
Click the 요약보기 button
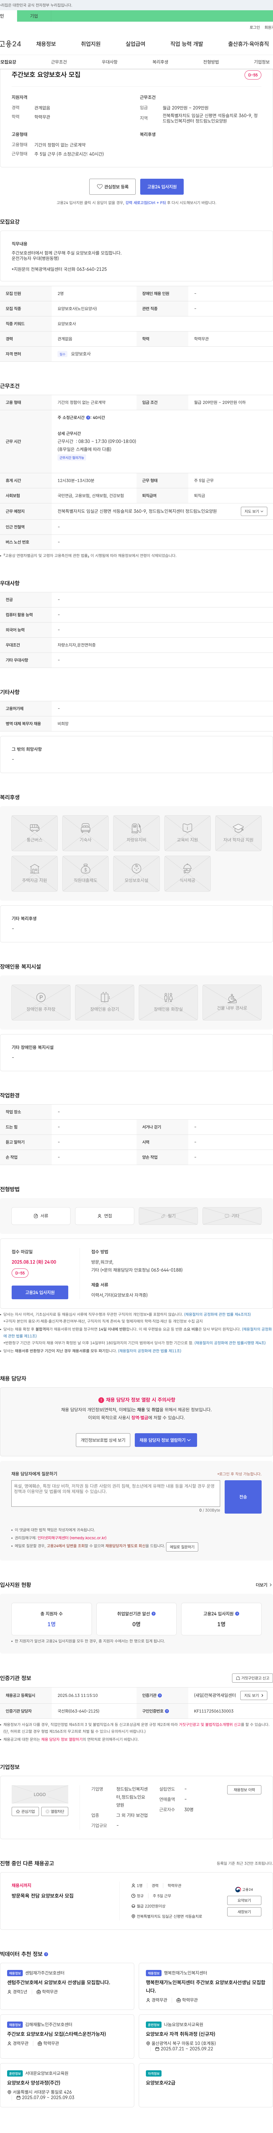(x=244, y=1900)
